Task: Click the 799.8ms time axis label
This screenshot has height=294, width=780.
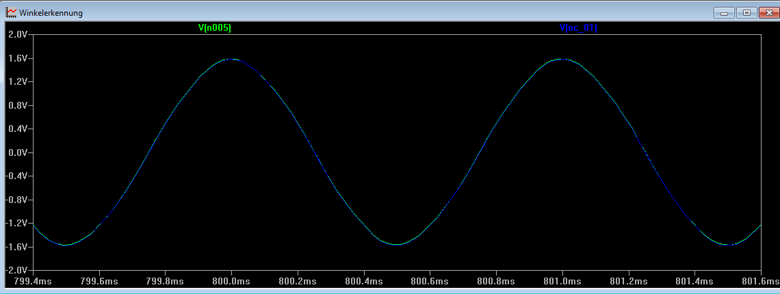Action: 165,282
